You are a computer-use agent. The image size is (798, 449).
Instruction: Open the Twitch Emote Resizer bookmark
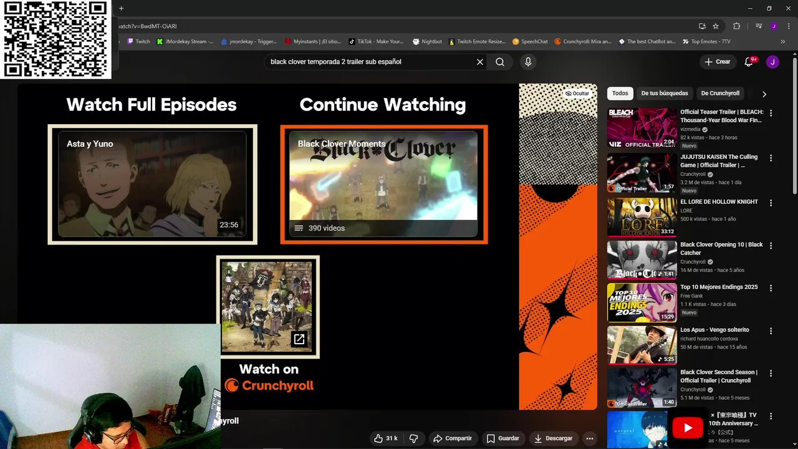pos(477,42)
